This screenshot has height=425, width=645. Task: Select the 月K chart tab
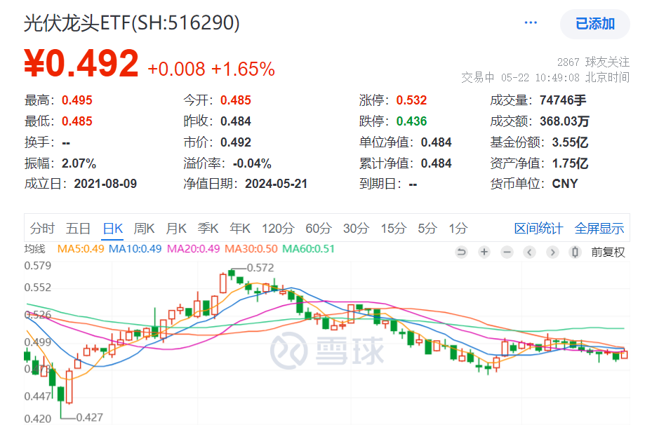click(x=176, y=228)
